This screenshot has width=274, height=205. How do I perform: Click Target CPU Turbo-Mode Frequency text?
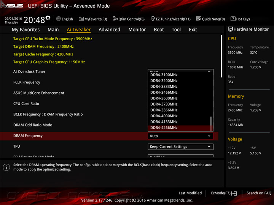tap(53, 39)
